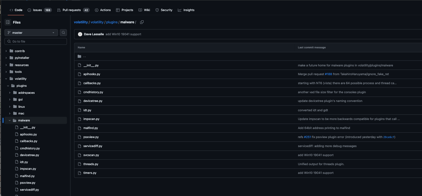
Task: Click the plugins breadcrumb link
Action: click(x=112, y=22)
